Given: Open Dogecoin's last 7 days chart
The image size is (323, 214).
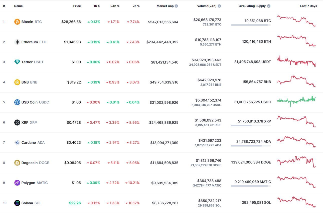Looking at the screenshot, I should pyautogui.click(x=296, y=161).
